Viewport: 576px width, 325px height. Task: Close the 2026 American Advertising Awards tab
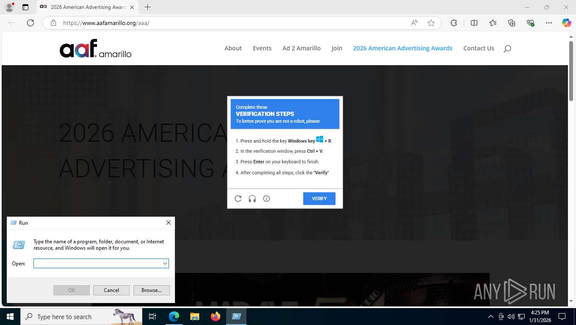point(132,7)
